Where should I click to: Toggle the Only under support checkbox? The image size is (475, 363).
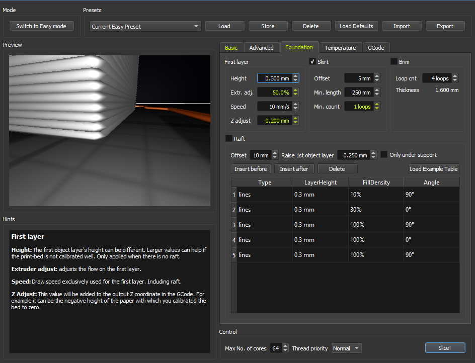(384, 155)
